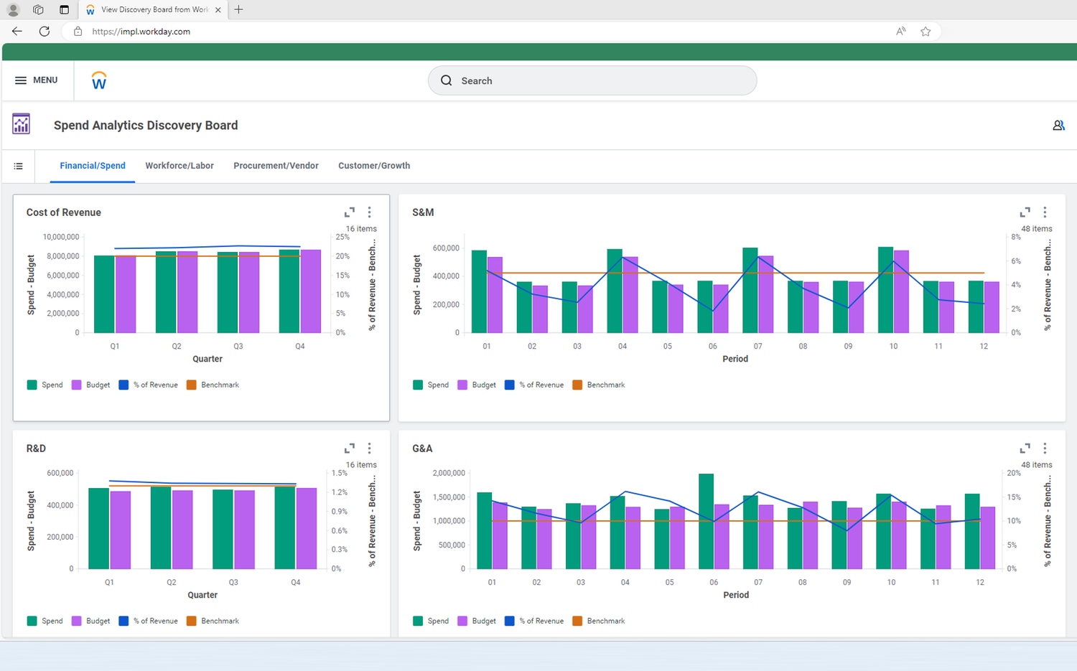Screen dimensions: 1077x671
Task: Open the R&D card kebab menu
Action: coord(369,448)
